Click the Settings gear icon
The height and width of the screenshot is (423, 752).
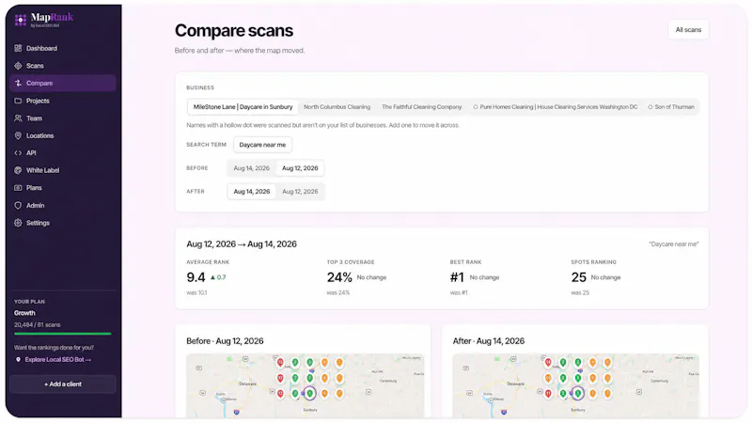pos(18,223)
